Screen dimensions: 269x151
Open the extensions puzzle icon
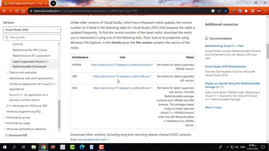(x=246, y=11)
